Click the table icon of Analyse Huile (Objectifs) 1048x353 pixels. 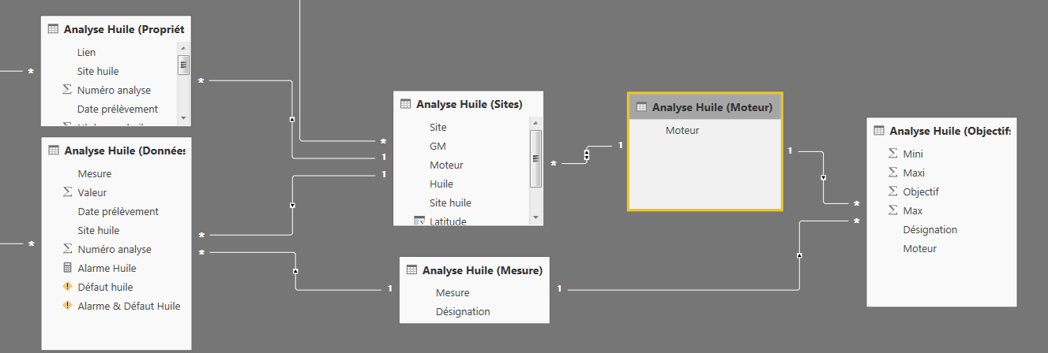(879, 131)
